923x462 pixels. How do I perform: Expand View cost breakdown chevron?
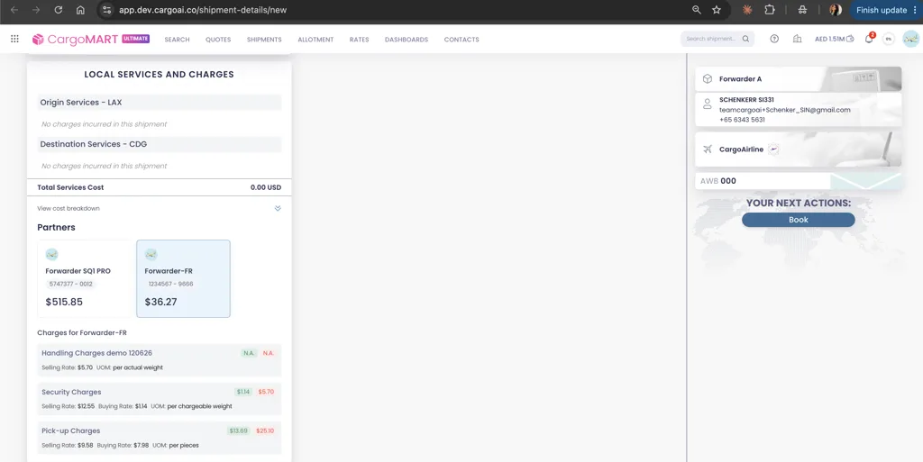pyautogui.click(x=278, y=208)
